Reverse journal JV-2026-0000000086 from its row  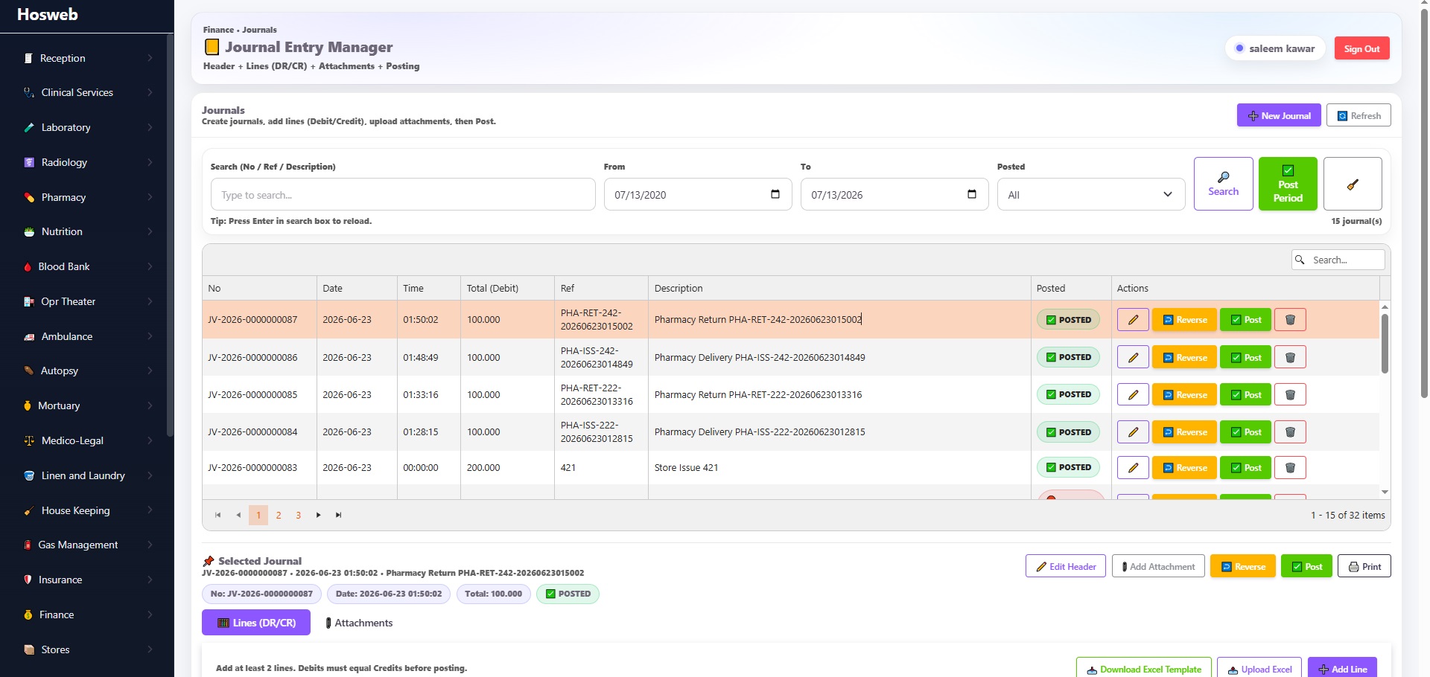click(1184, 357)
